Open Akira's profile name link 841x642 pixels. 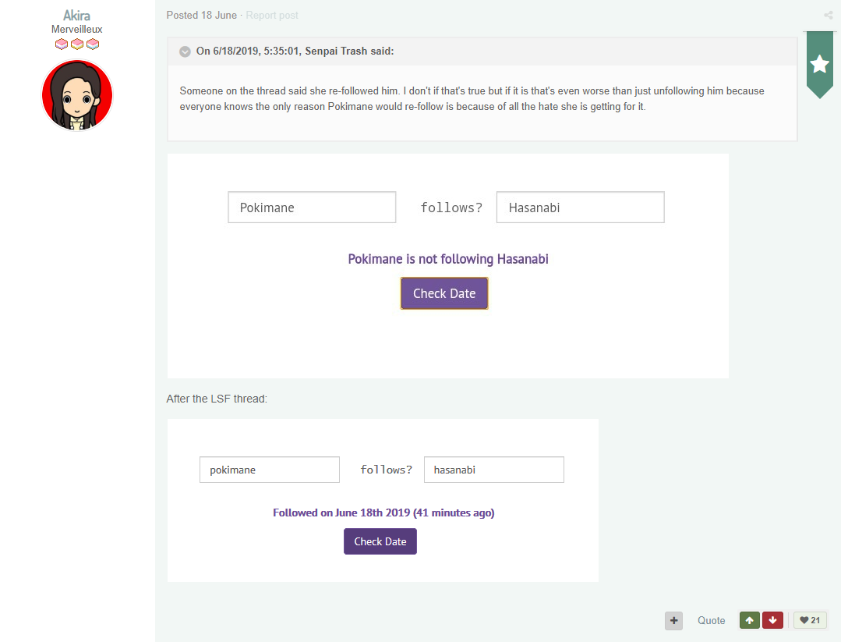click(x=77, y=16)
